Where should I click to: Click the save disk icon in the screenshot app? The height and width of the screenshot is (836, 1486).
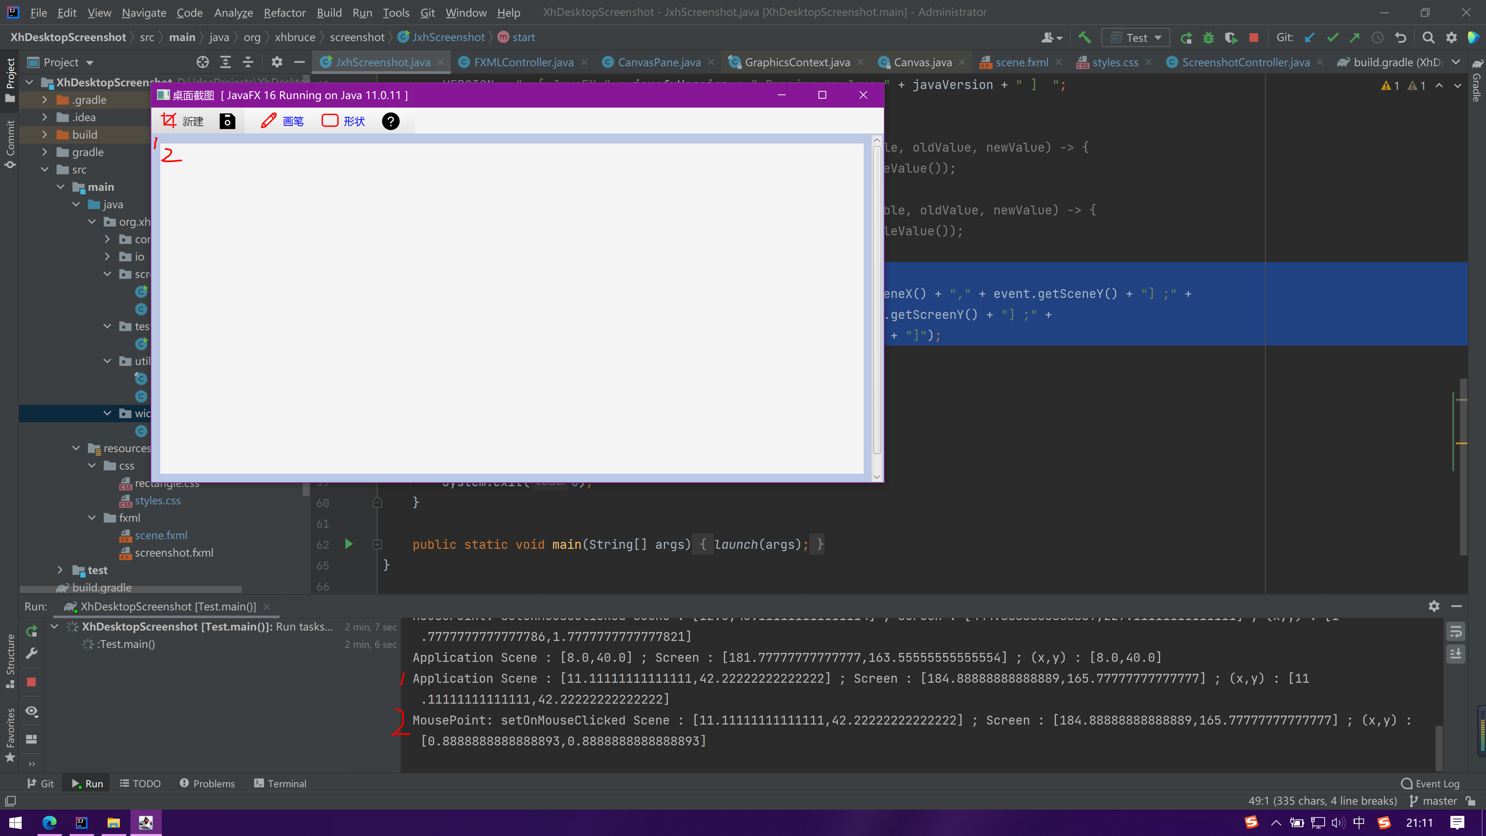[227, 121]
